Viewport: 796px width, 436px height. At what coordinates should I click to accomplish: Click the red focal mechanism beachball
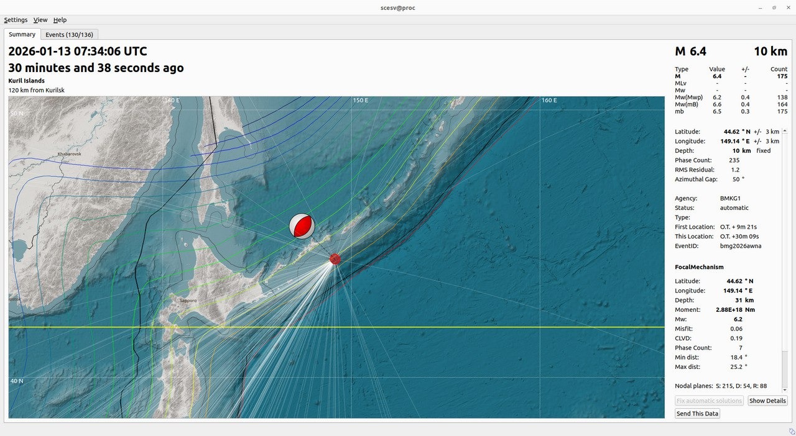[302, 226]
